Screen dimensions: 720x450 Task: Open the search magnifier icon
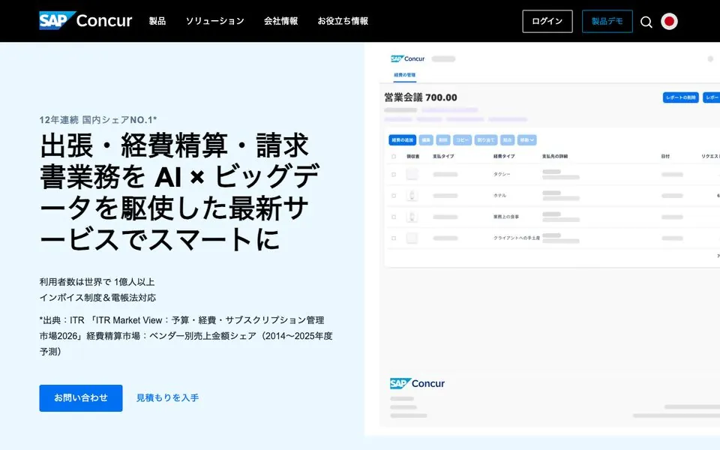tap(646, 22)
